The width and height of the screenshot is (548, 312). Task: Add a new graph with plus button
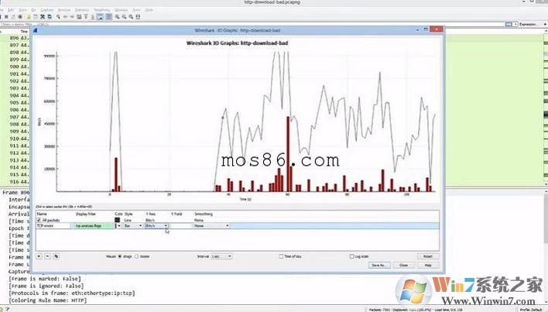point(39,256)
